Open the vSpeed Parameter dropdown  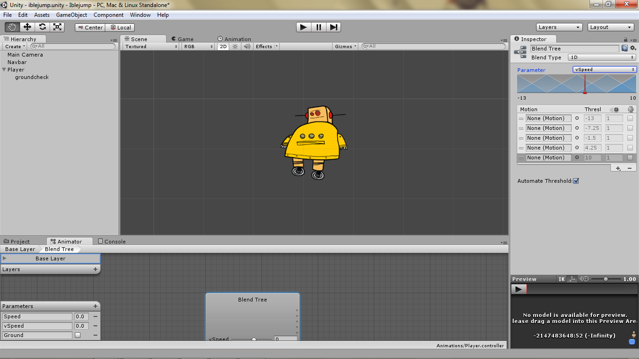click(x=605, y=70)
